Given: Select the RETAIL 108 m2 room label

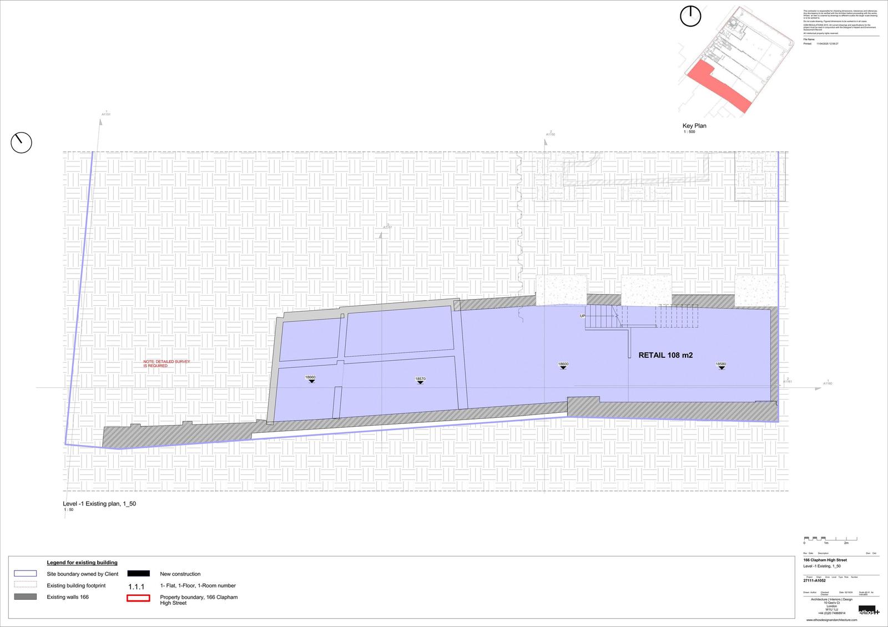Looking at the screenshot, I should click(x=665, y=355).
